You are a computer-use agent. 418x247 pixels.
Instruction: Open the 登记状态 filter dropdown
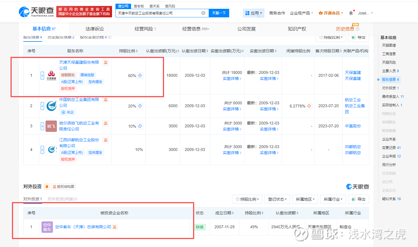277,199
